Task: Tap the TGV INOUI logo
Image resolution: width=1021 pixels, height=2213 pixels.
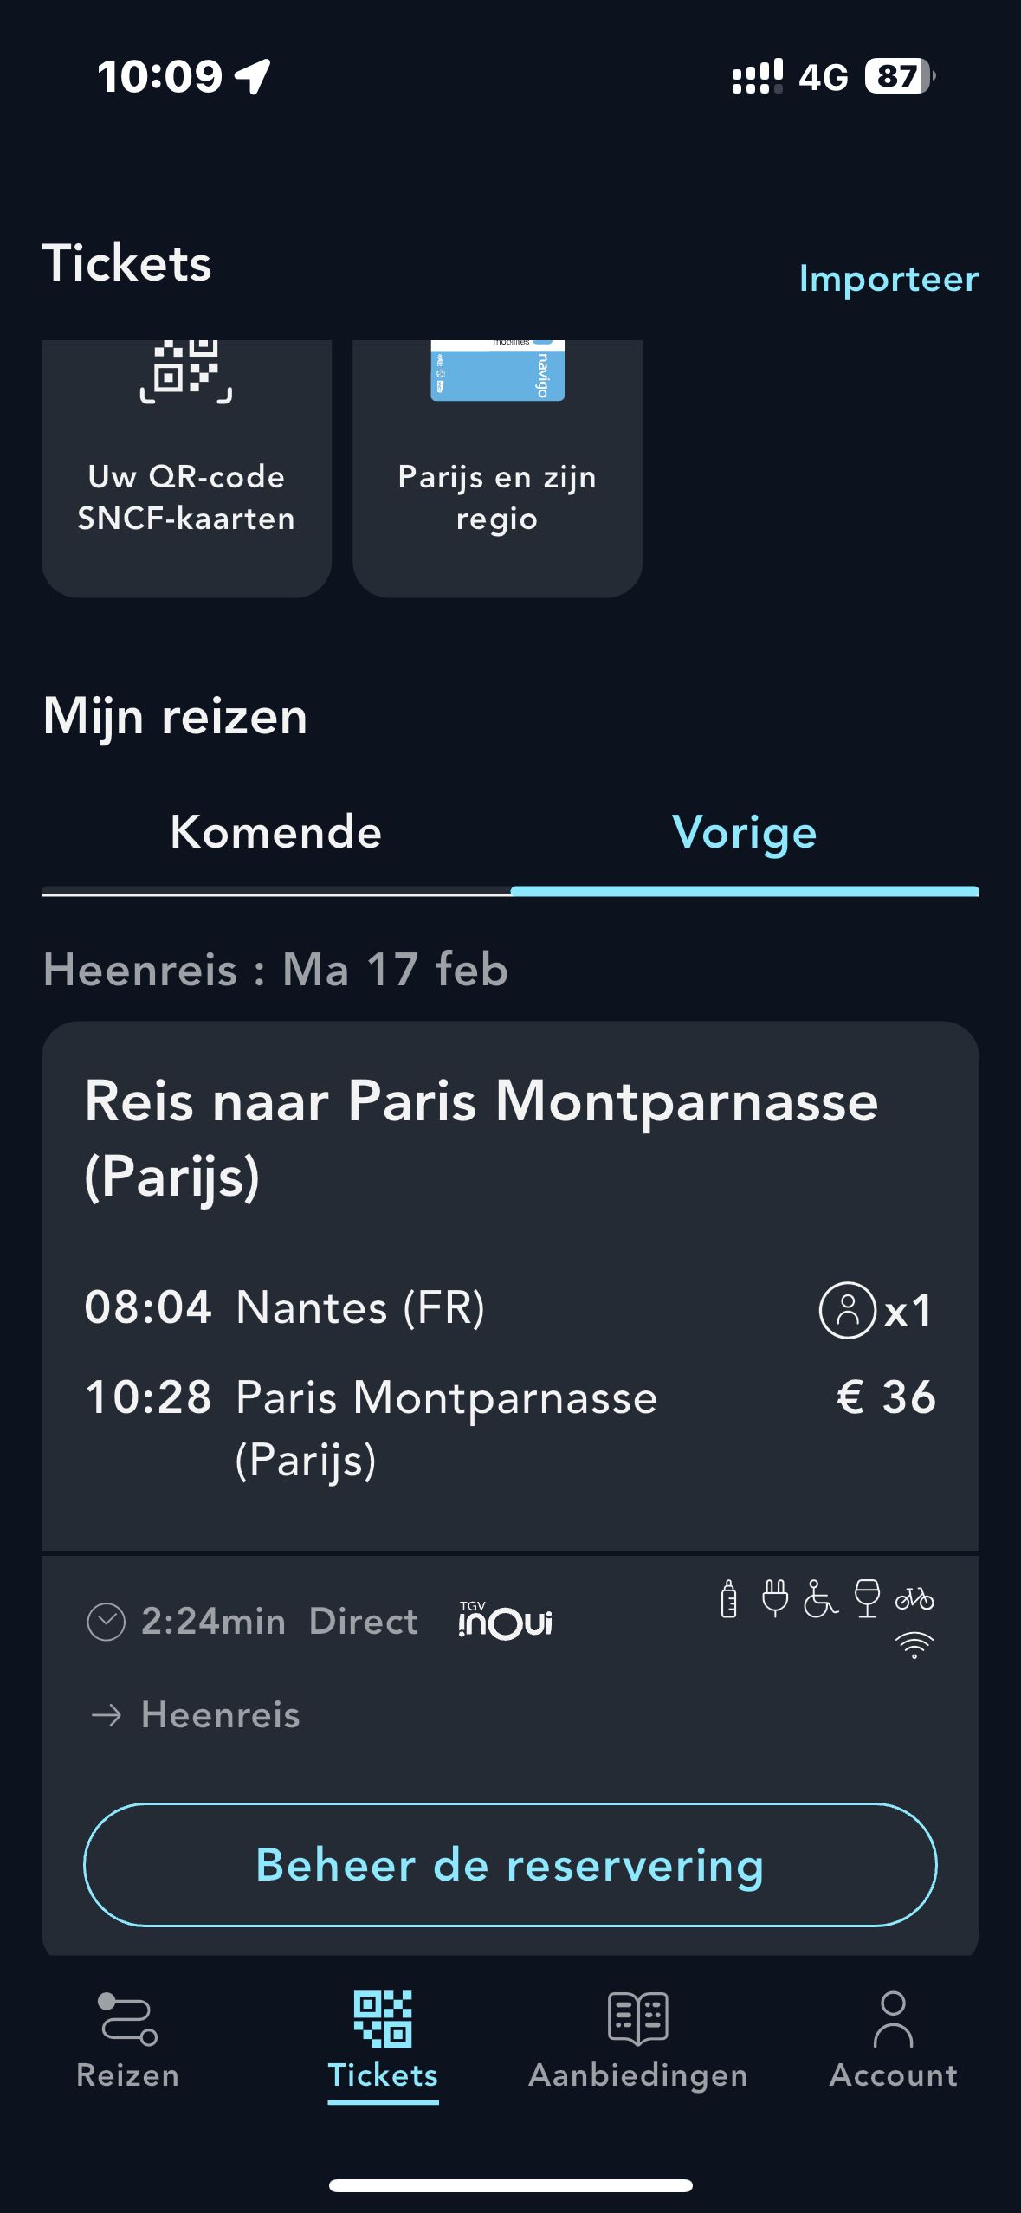Action: point(505,1620)
